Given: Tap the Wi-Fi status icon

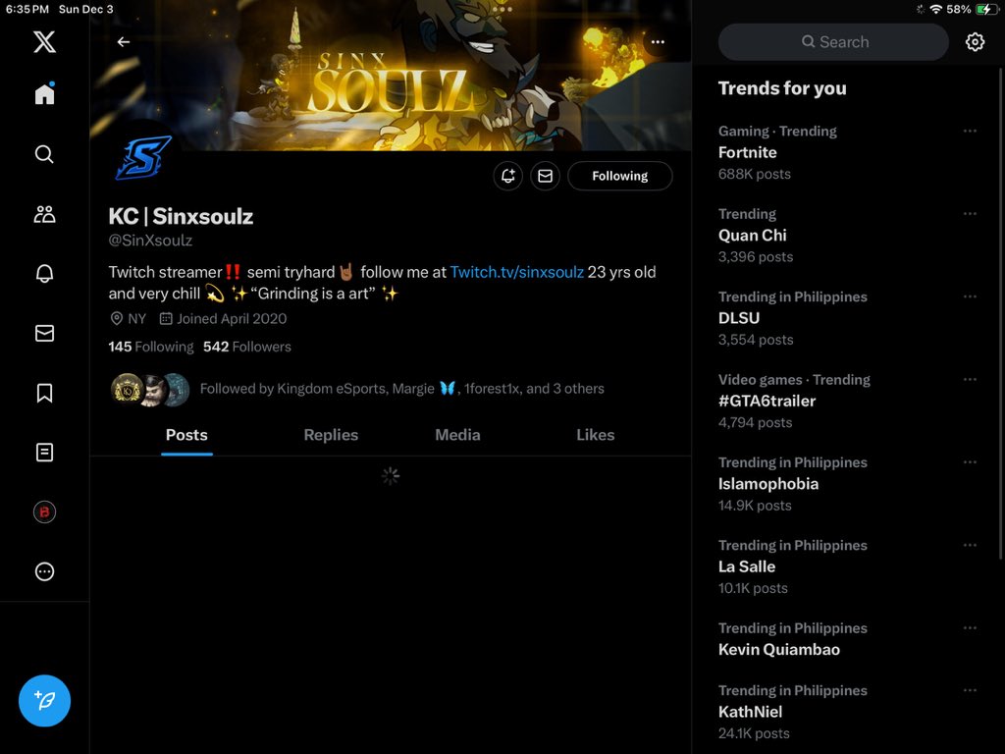Looking at the screenshot, I should pyautogui.click(x=935, y=9).
